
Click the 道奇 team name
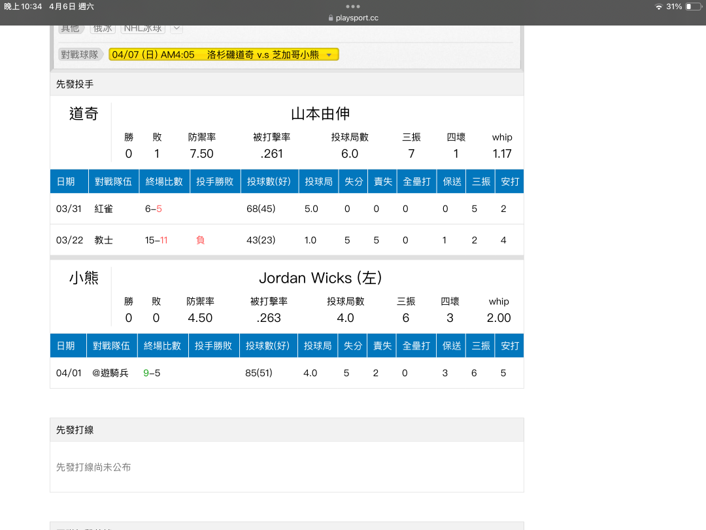pos(84,114)
